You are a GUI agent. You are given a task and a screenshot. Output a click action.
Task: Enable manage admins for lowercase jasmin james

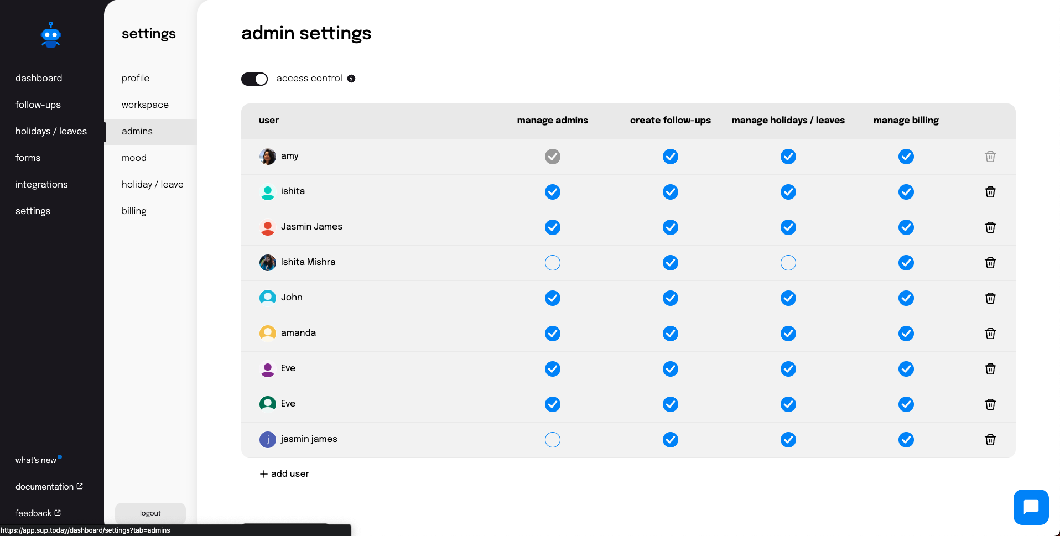pyautogui.click(x=553, y=440)
